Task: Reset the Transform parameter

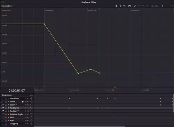Action: 31,99
